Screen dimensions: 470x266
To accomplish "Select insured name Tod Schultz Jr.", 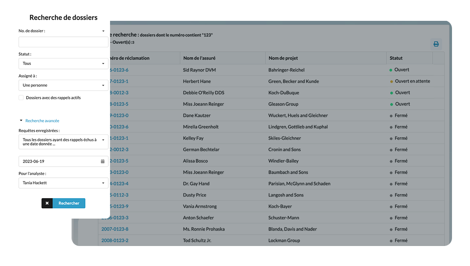I will pos(197,241).
